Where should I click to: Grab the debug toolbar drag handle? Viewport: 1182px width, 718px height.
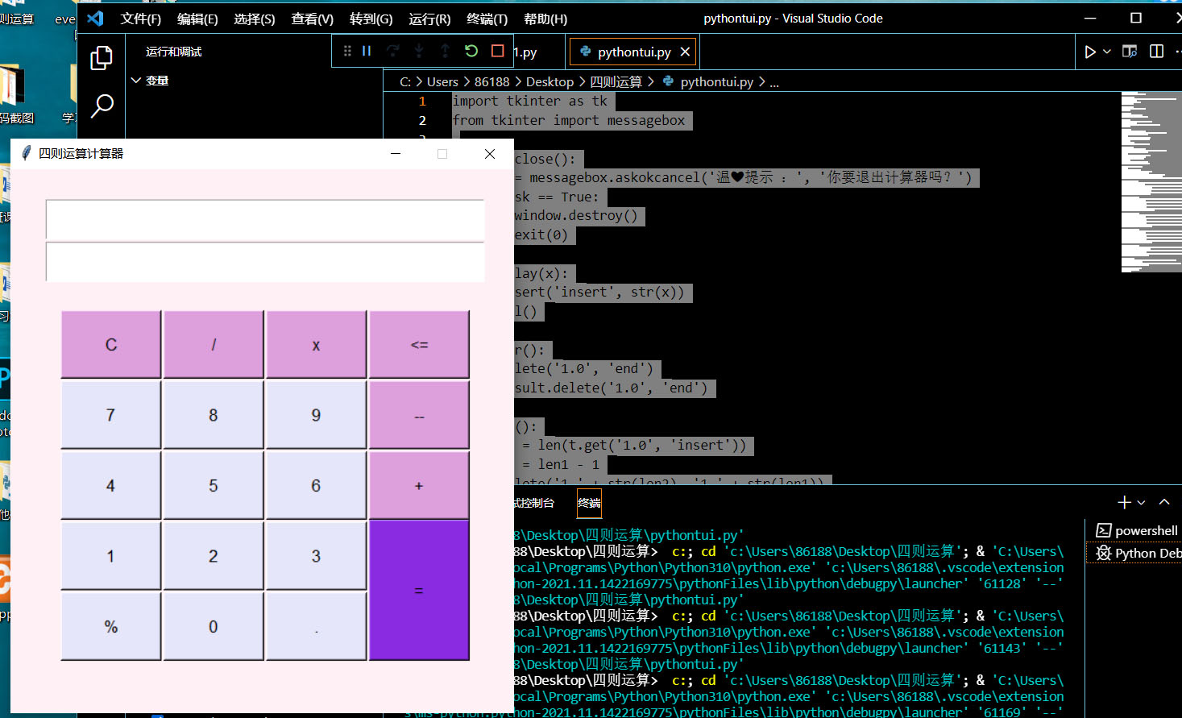pos(347,51)
